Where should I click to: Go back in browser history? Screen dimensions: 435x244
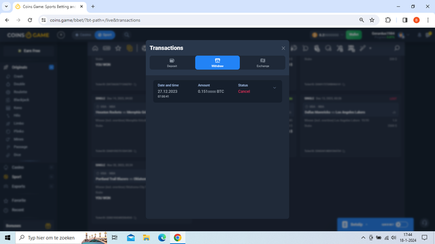click(7, 20)
